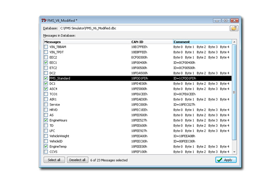280x195 pixels.
Task: Click the green checkmark on Apply
Action: [220, 160]
